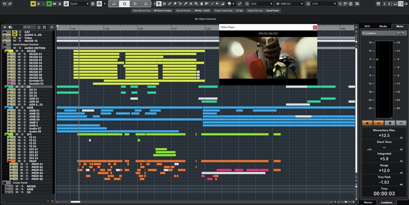The image size is (409, 205).
Task: Click the transport Stop button
Action: pos(124,4)
